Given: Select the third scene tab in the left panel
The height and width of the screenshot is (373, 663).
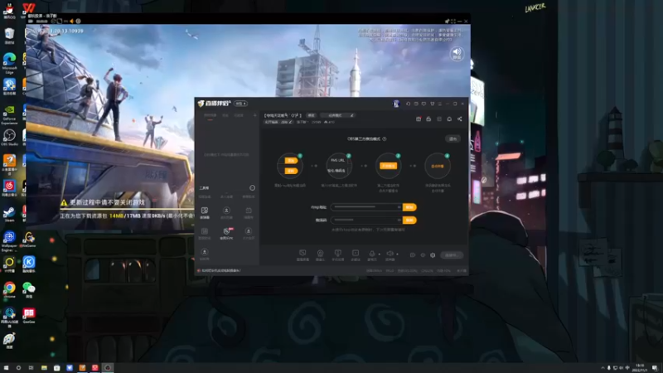Looking at the screenshot, I should tap(239, 115).
